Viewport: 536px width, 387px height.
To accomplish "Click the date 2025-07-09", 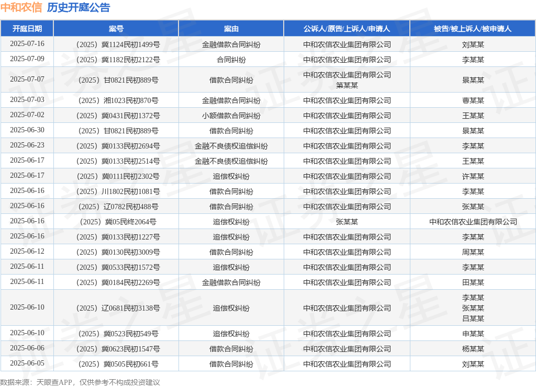I will click(27, 59).
